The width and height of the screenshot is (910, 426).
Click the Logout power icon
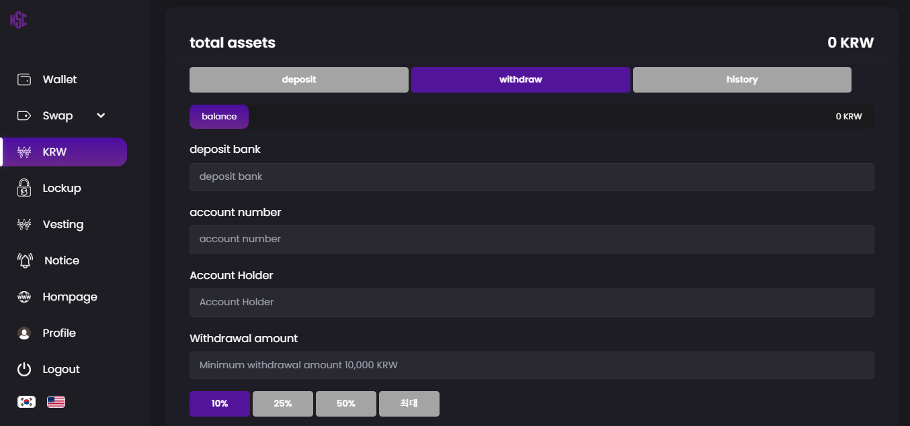click(24, 369)
